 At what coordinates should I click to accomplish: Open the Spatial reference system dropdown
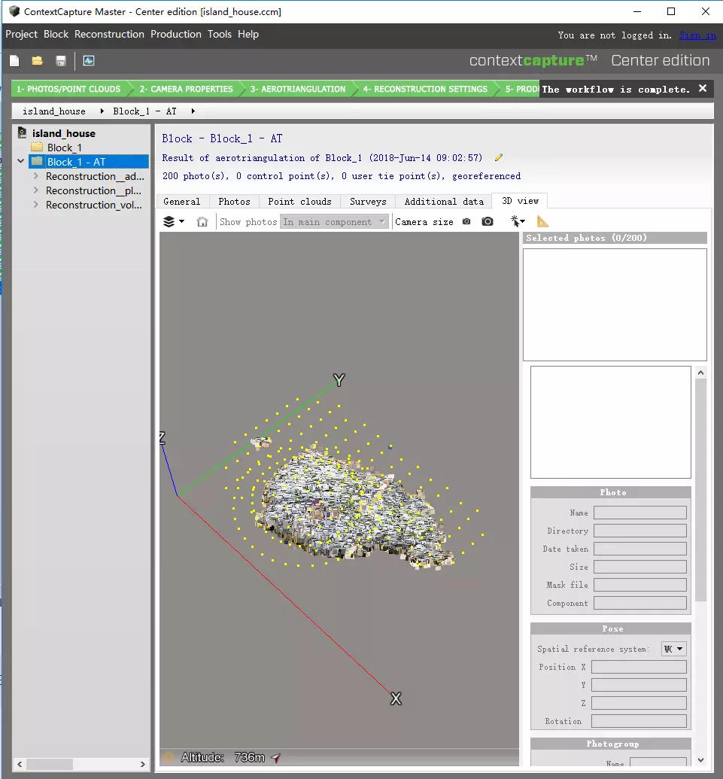[674, 649]
